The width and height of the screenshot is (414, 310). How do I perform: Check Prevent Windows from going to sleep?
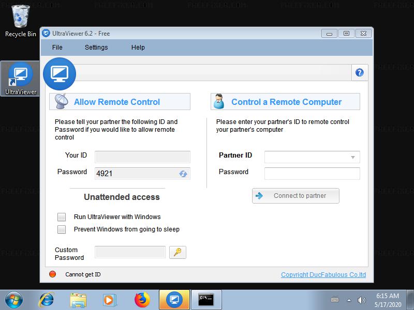(x=62, y=229)
